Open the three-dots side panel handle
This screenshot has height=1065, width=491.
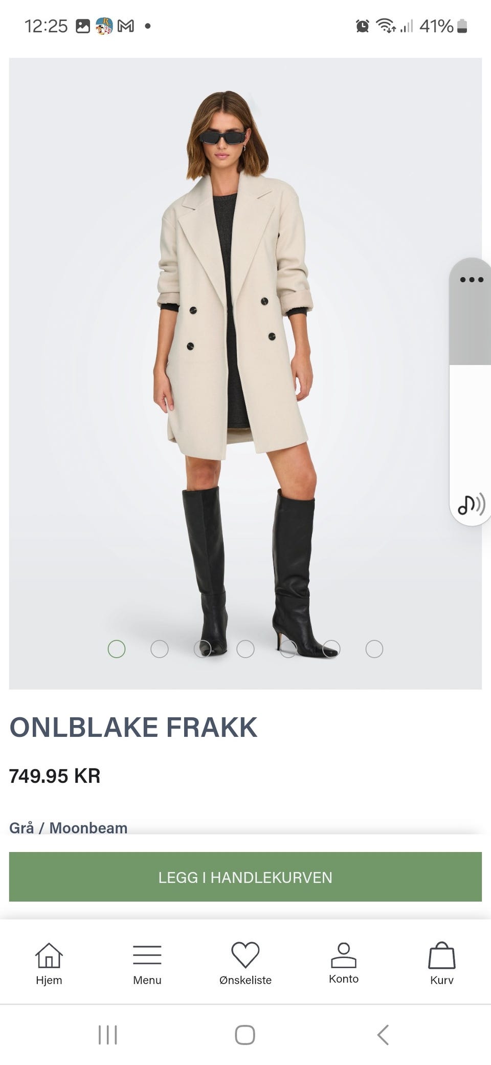471,280
